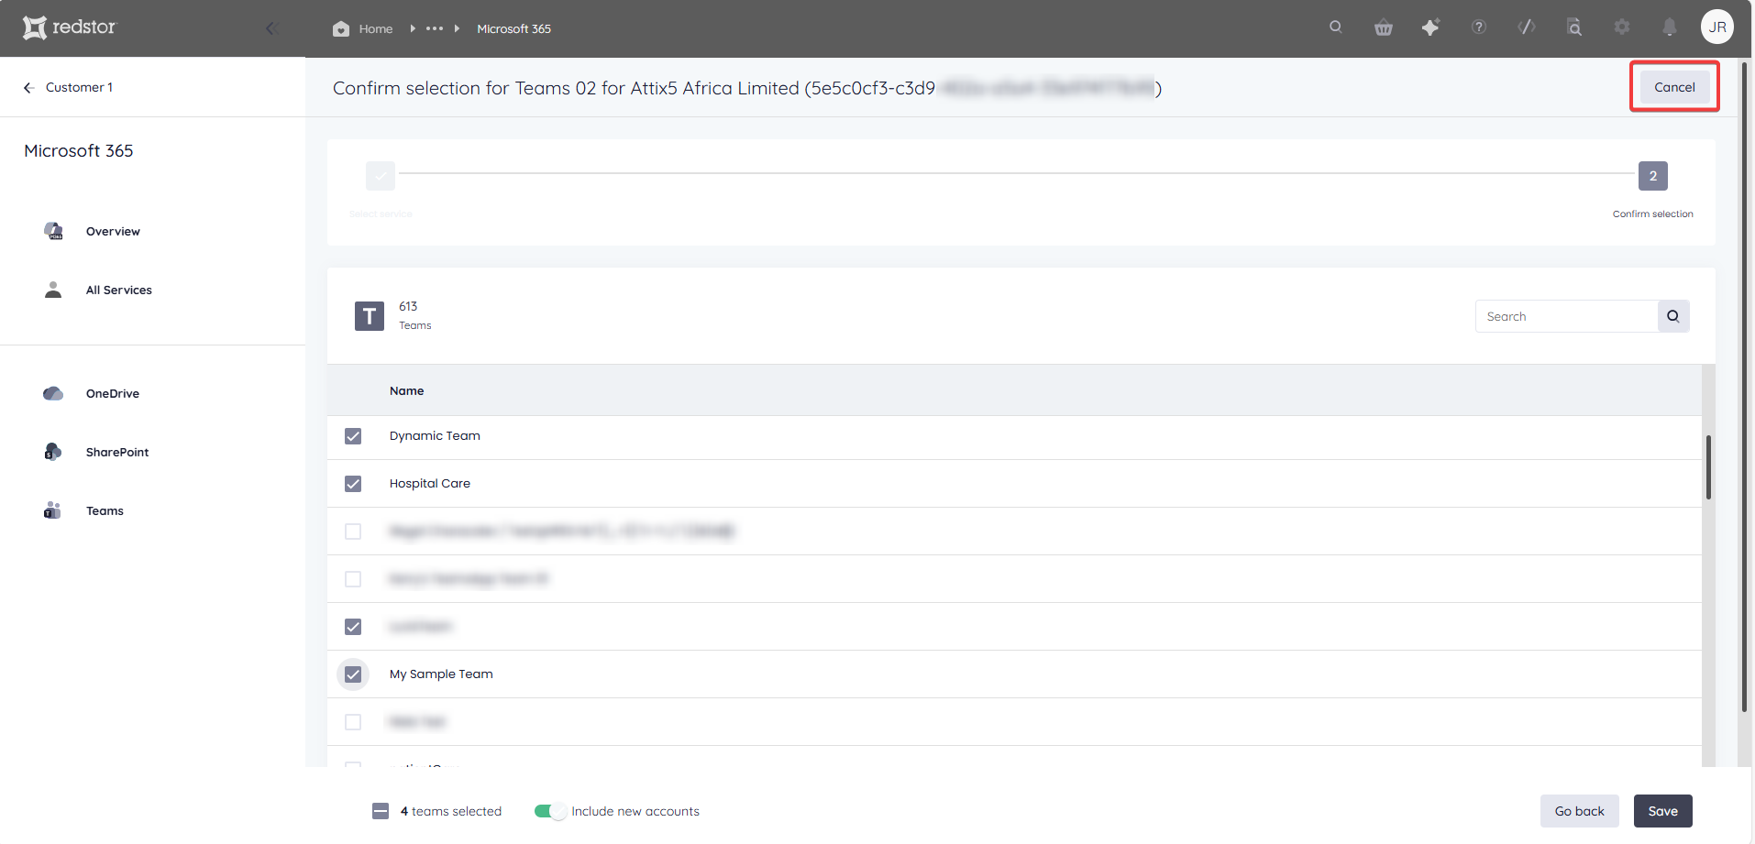Uncheck the My Sample Team checkbox
The height and width of the screenshot is (844, 1755).
[353, 674]
